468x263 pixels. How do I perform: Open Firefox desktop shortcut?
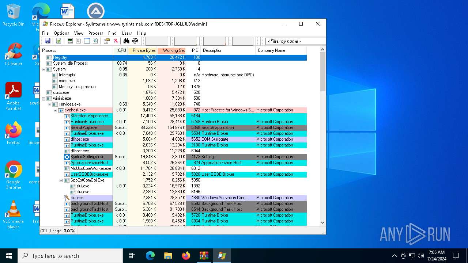pyautogui.click(x=14, y=133)
